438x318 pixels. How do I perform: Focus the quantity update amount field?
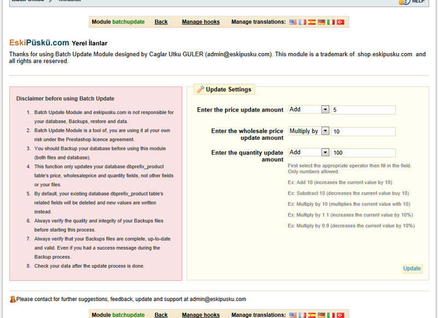363,153
